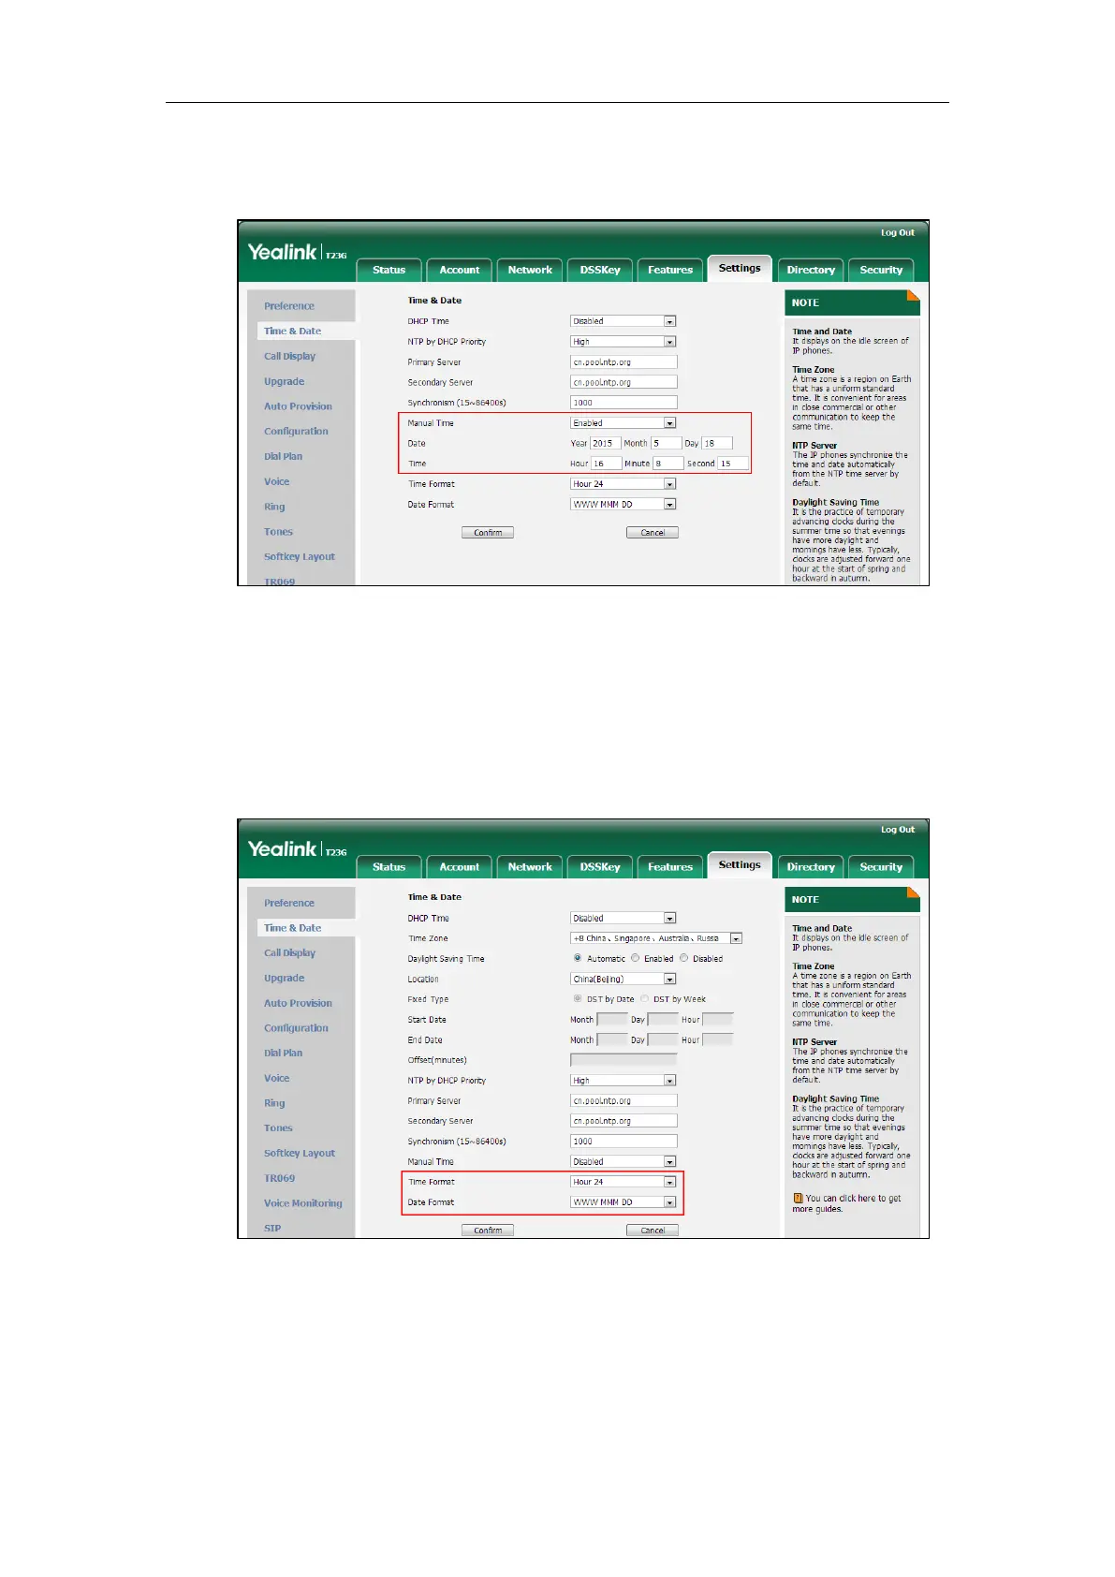Click the Day field showing 18
Viewport: 1115px width, 1577px height.
click(x=717, y=444)
